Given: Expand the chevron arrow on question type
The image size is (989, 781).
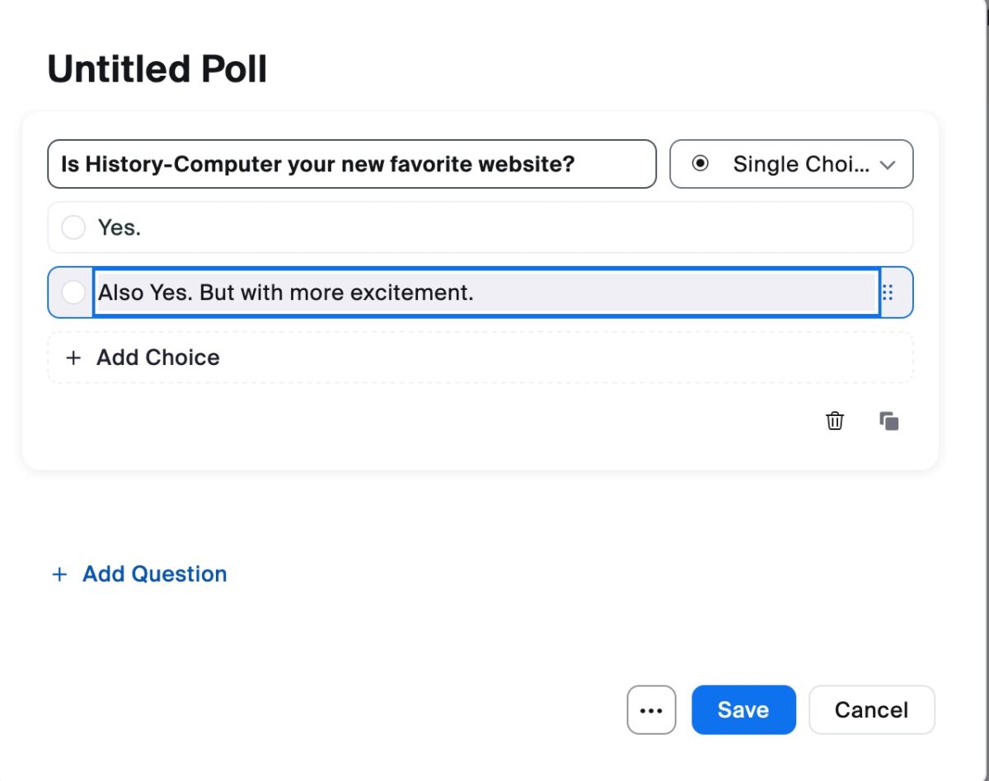Looking at the screenshot, I should click(888, 165).
